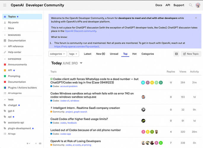Image resolution: width=203 pixels, height=148 pixels.
Task: Open the Today period dropdown chevron
Action: pos(81,63)
